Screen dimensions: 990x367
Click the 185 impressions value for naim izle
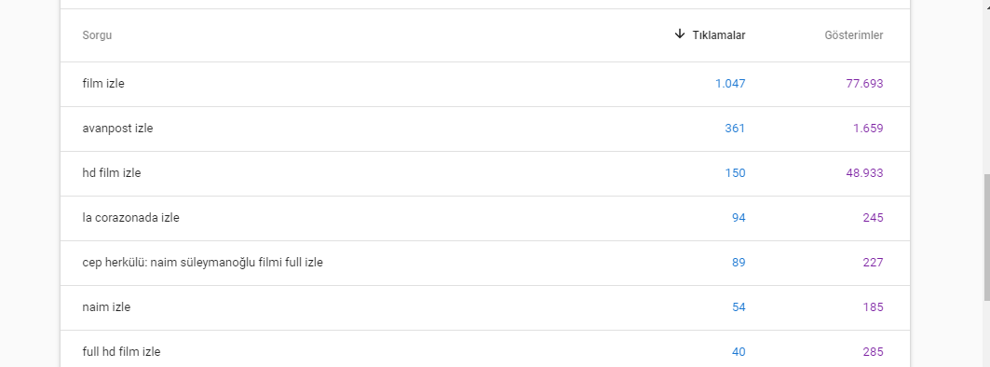click(x=874, y=307)
